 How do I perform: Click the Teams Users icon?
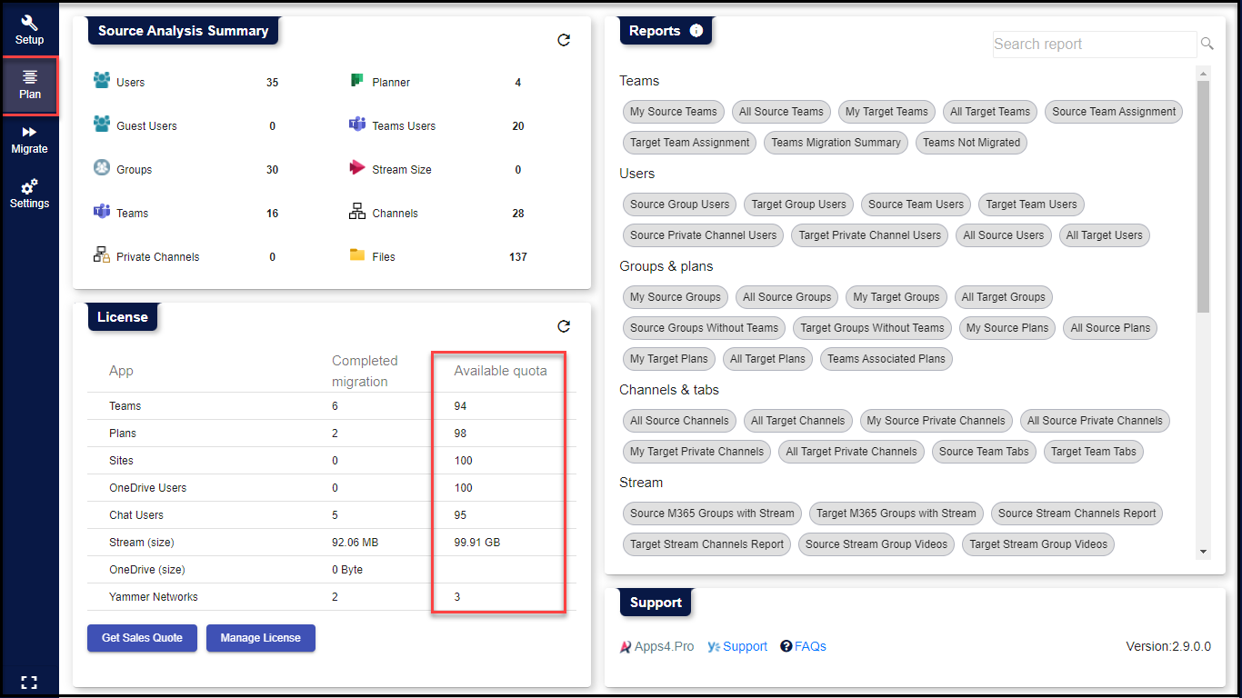click(357, 125)
